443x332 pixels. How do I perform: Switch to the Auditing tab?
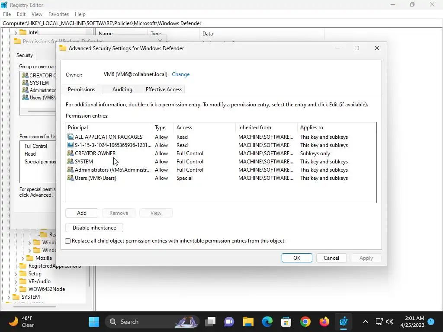(122, 89)
